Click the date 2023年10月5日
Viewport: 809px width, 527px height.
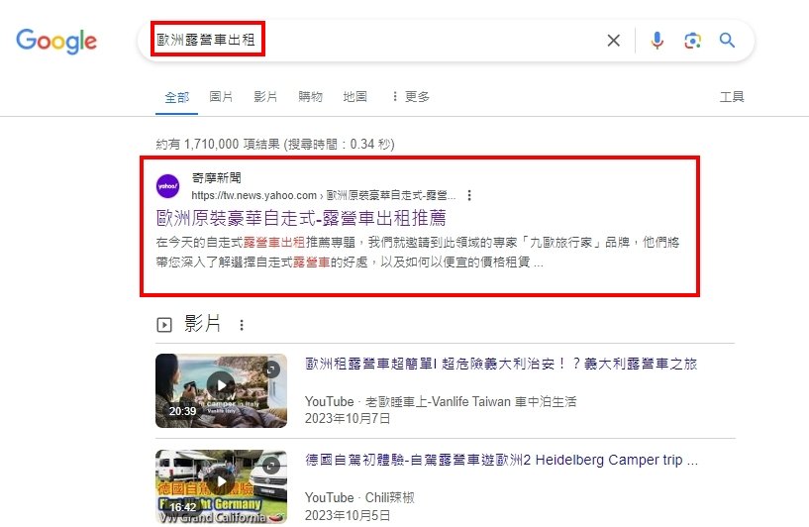[348, 515]
